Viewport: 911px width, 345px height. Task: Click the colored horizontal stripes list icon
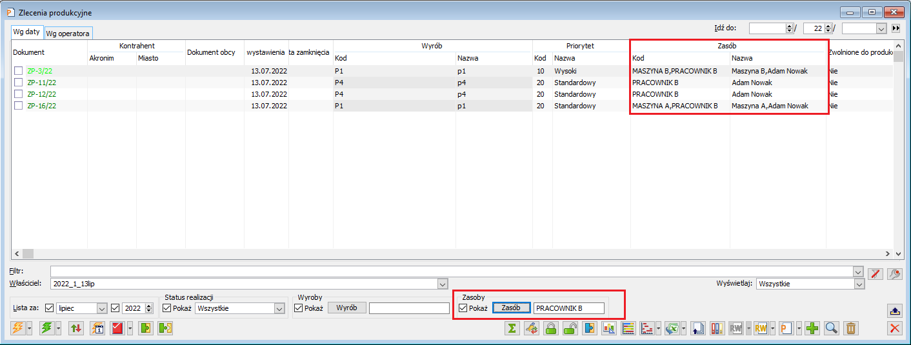click(x=628, y=328)
